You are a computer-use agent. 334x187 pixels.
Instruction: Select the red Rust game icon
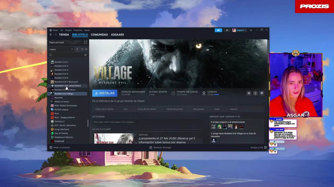52,113
